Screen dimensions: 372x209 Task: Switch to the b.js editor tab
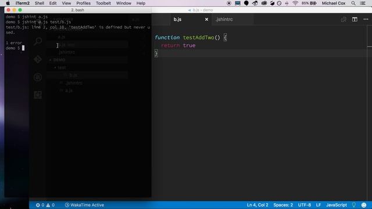click(x=177, y=19)
